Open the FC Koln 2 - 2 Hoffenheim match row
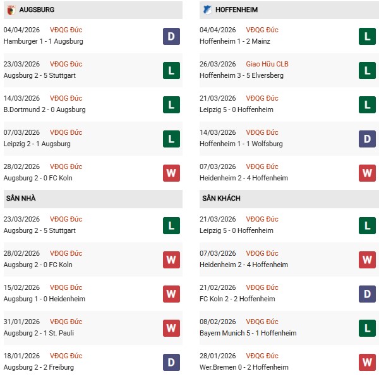The width and height of the screenshot is (379, 376). [x=238, y=299]
